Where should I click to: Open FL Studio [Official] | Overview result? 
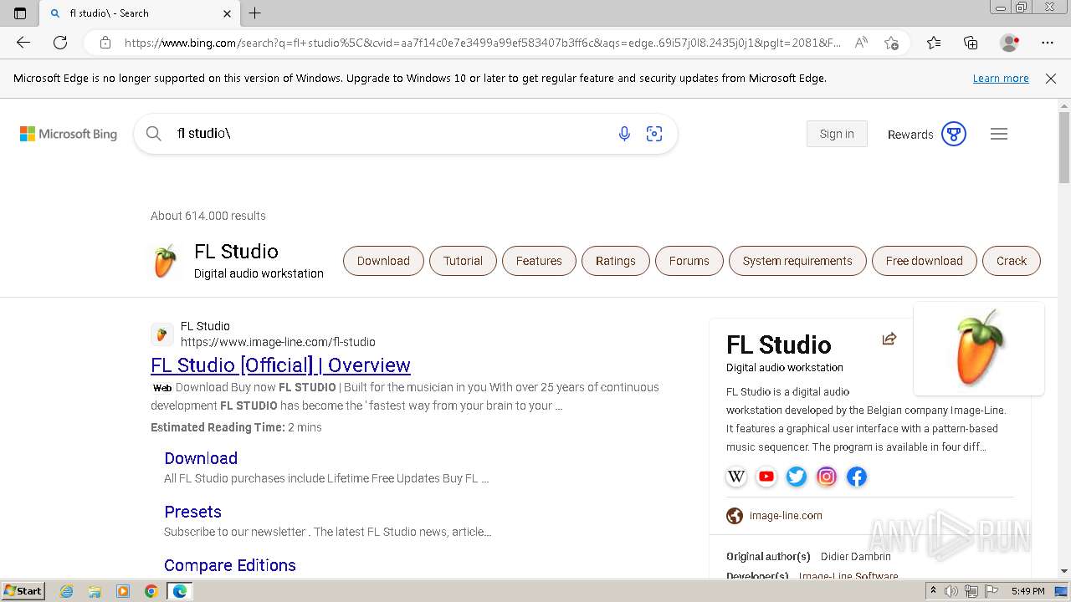pyautogui.click(x=280, y=365)
